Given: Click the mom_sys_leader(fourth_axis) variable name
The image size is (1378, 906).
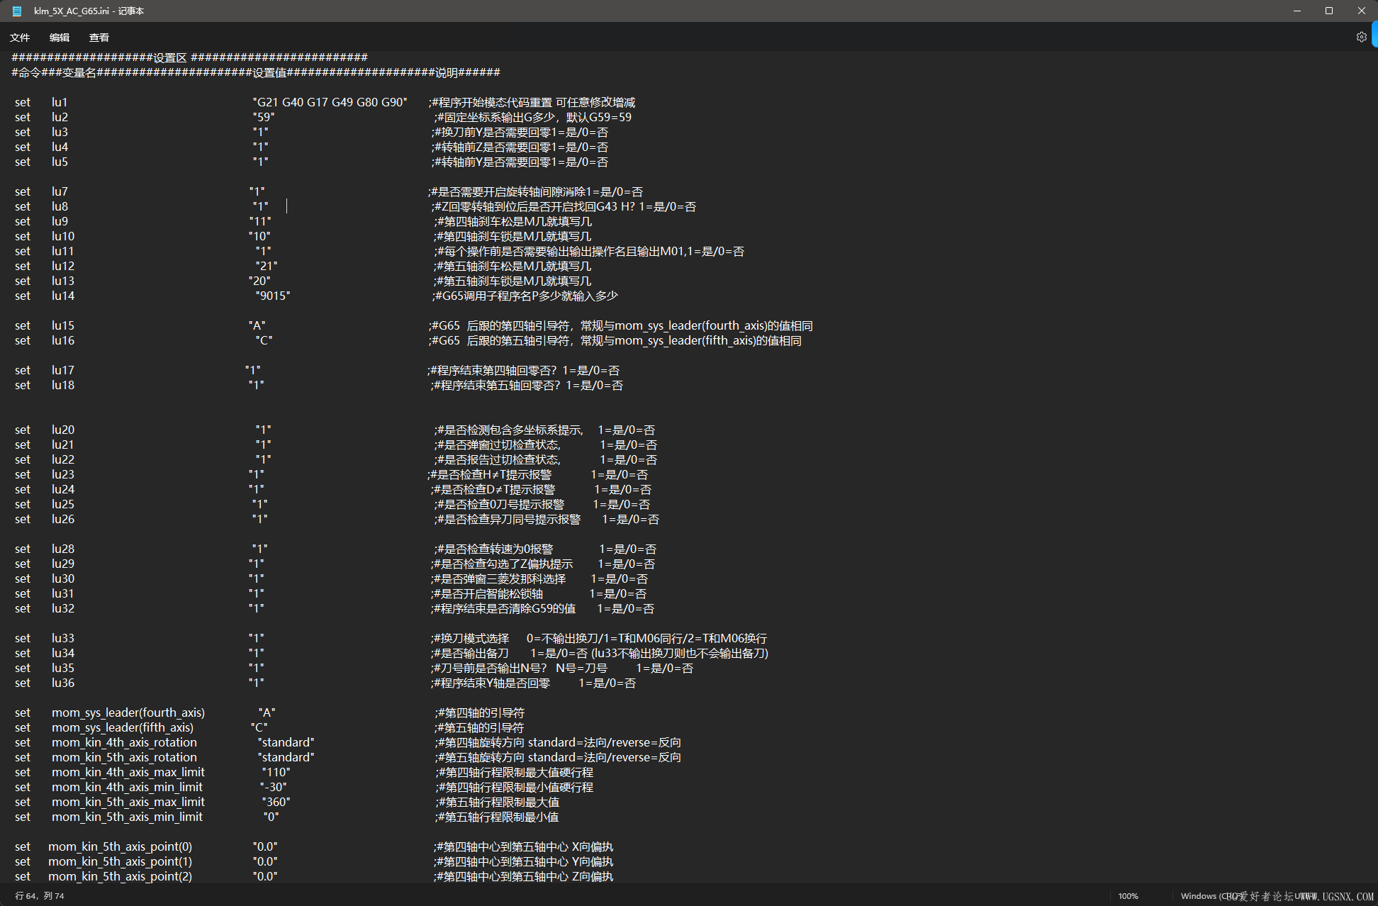Looking at the screenshot, I should (x=128, y=712).
